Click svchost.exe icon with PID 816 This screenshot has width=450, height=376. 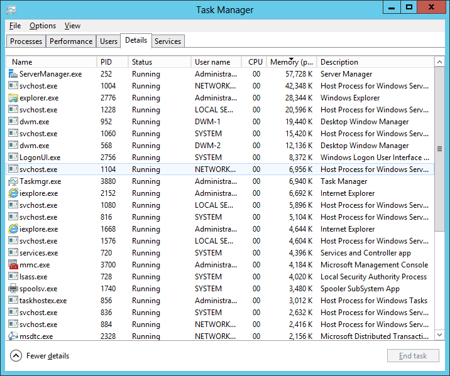coord(13,217)
